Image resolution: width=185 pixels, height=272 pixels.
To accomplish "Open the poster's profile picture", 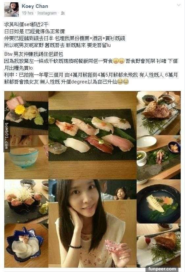I will (12, 10).
